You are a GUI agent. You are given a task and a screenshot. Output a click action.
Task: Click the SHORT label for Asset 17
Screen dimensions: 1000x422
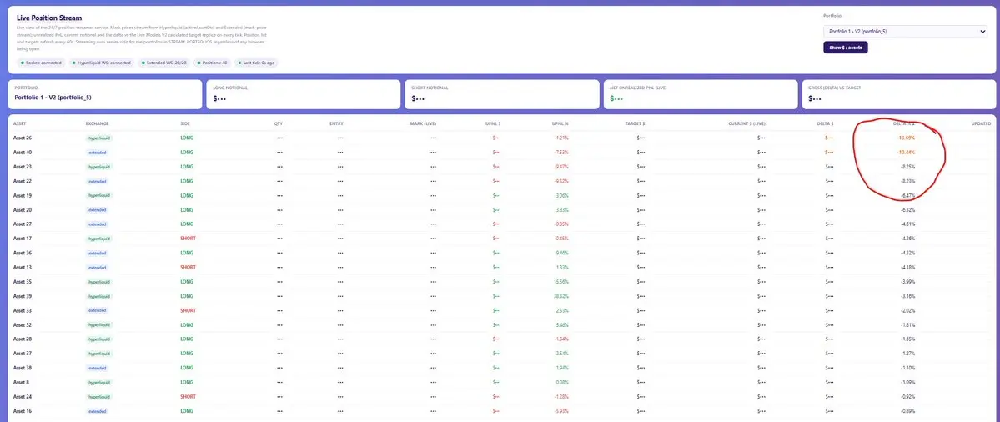188,239
